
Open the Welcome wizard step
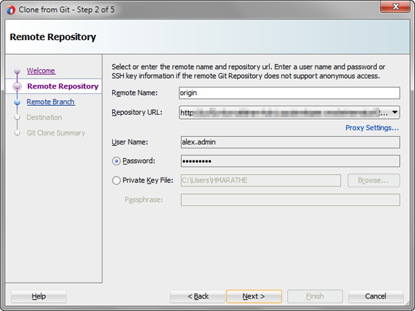click(41, 71)
